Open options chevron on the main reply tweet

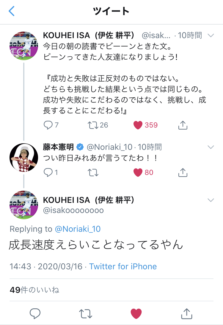click(x=211, y=200)
